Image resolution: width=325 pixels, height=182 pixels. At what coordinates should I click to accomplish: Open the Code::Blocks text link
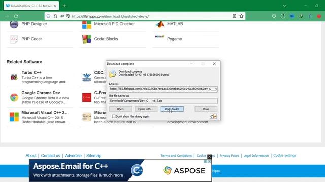point(106,39)
